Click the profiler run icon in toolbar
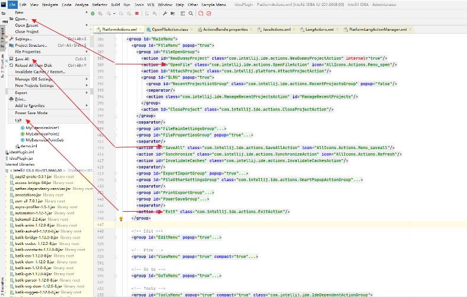Image resolution: width=467 pixels, height=297 pixels. (108, 14)
